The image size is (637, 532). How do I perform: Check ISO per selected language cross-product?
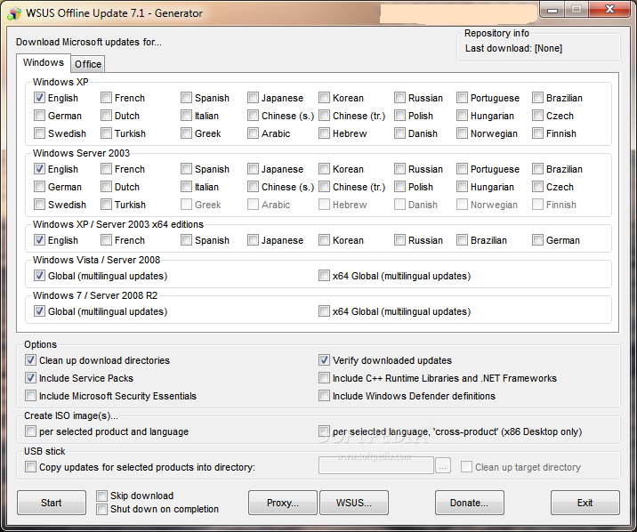click(x=324, y=431)
